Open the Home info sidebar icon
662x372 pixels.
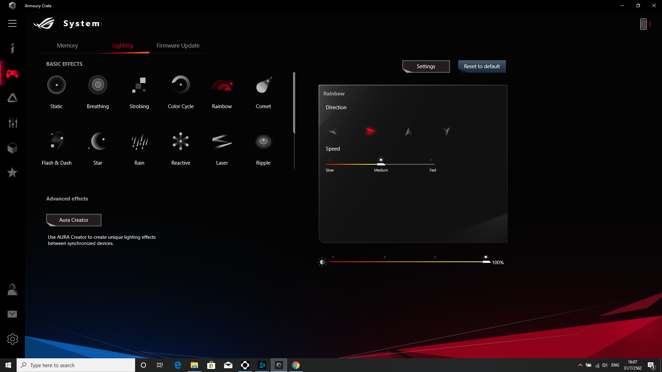click(12, 48)
